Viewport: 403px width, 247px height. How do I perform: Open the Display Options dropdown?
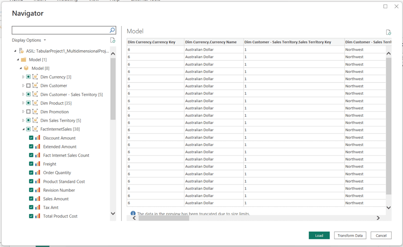(29, 40)
